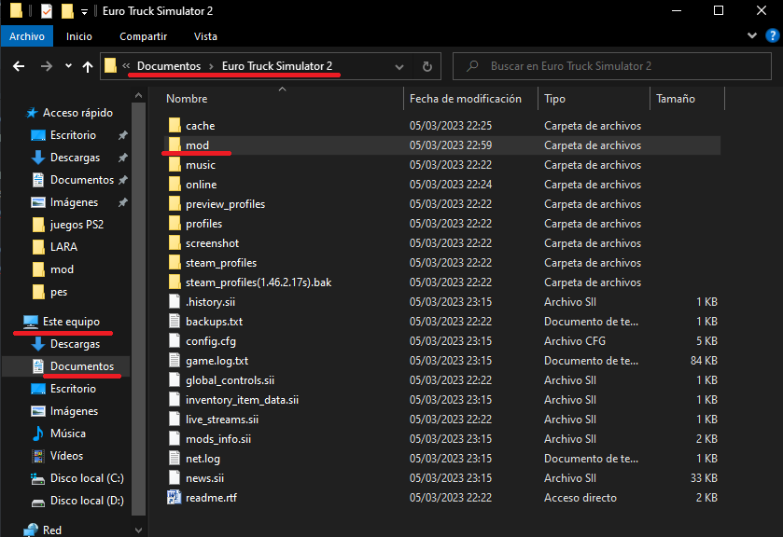The width and height of the screenshot is (783, 537).
Task: Click the Back navigation arrow
Action: [x=18, y=66]
